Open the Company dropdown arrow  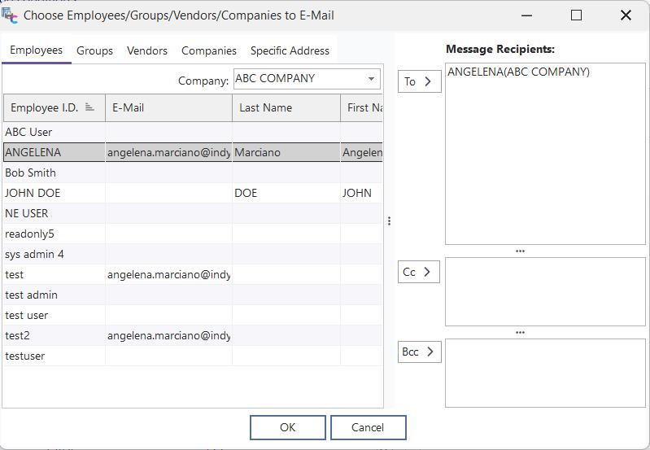tap(371, 79)
